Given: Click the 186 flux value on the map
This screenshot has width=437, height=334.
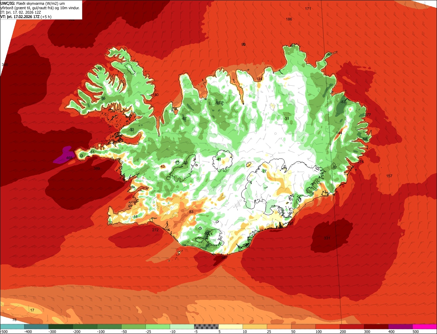Looking at the screenshot, I should 289,19.
